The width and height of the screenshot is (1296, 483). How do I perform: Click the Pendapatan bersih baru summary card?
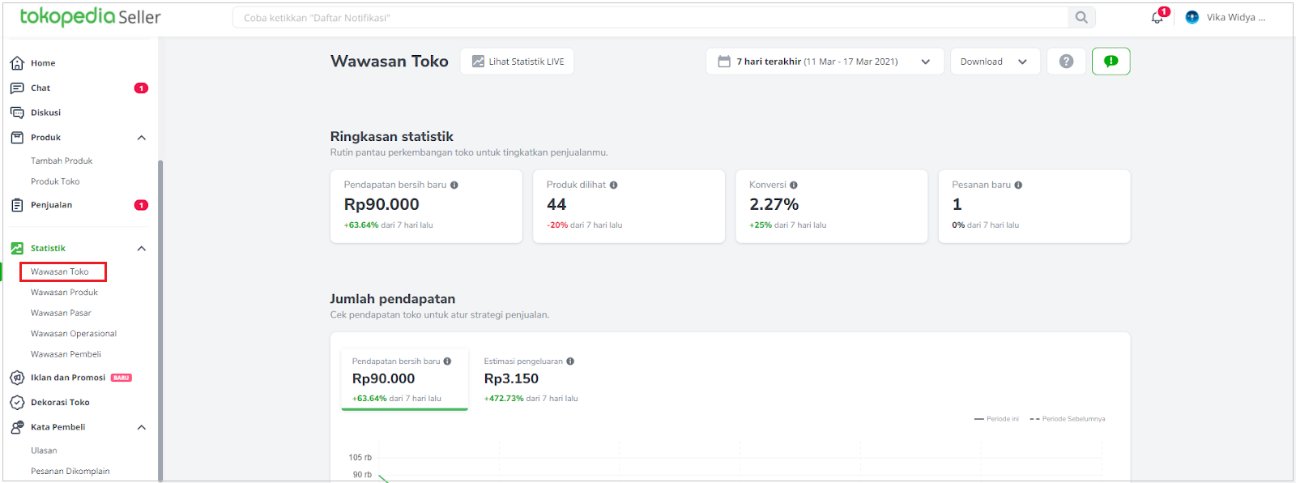426,207
